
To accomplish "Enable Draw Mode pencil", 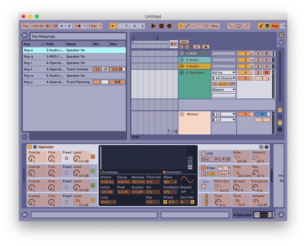I will click(261, 26).
